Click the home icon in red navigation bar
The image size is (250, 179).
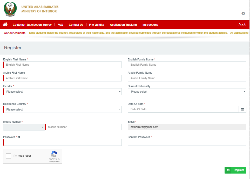(5, 24)
